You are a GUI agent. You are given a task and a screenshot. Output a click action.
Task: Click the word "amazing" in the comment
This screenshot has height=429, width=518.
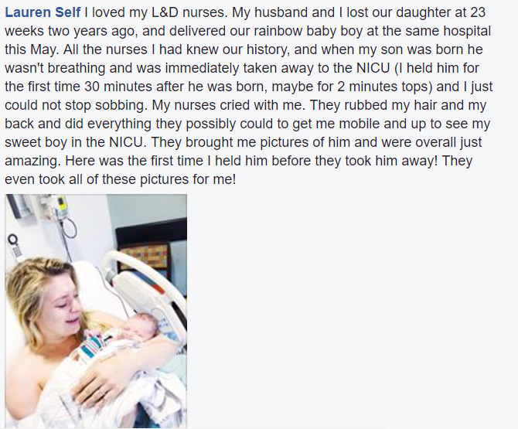click(x=32, y=161)
